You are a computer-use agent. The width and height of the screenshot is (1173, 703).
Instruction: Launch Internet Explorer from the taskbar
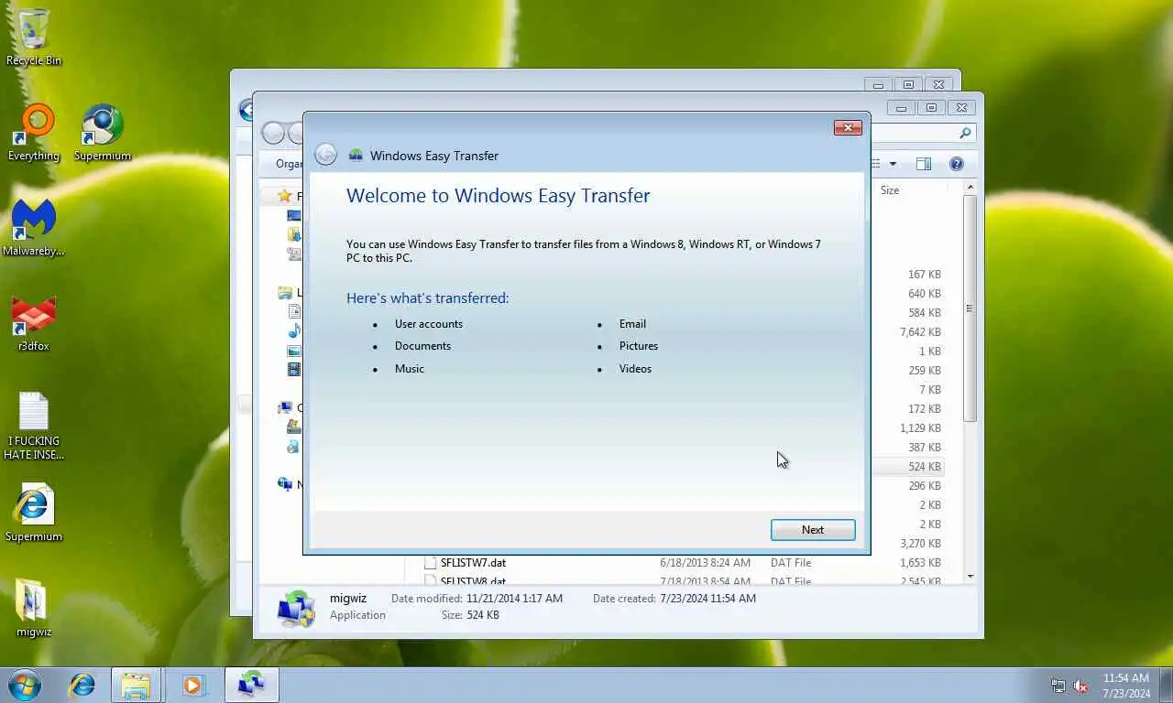click(82, 685)
